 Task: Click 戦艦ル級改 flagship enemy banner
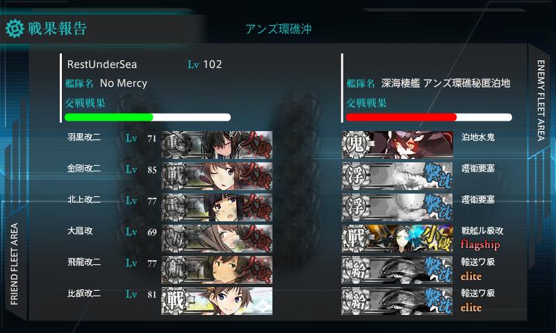(397, 238)
